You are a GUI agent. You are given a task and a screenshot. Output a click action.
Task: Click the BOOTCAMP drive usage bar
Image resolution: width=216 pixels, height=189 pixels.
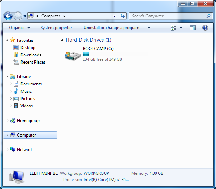115,54
